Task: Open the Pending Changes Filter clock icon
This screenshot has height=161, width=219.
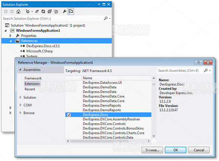Action: pos(28,11)
